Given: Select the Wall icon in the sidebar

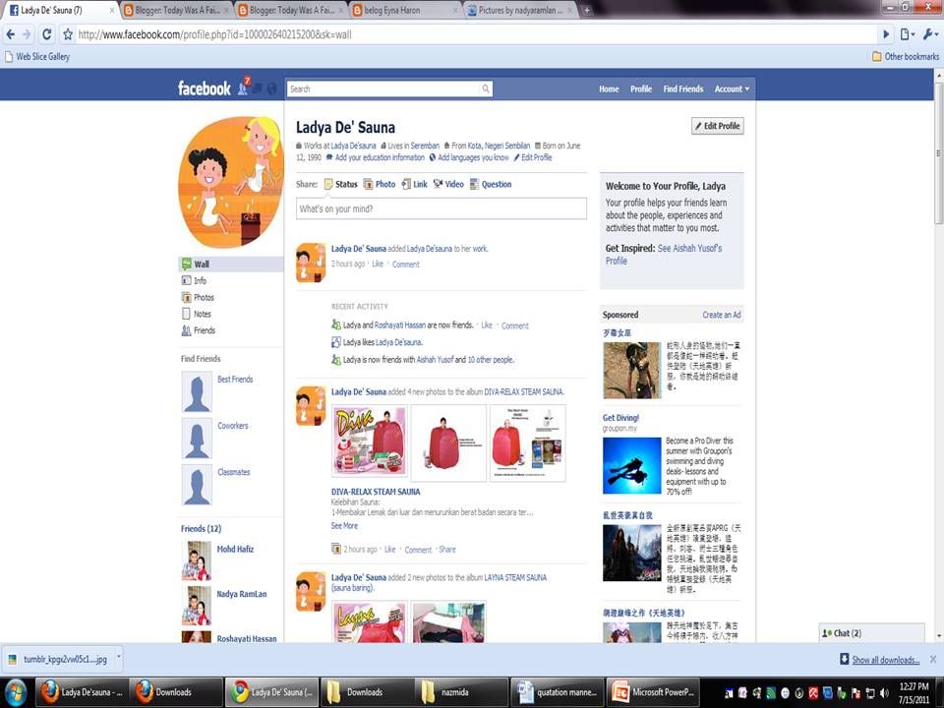Looking at the screenshot, I should pos(185,264).
